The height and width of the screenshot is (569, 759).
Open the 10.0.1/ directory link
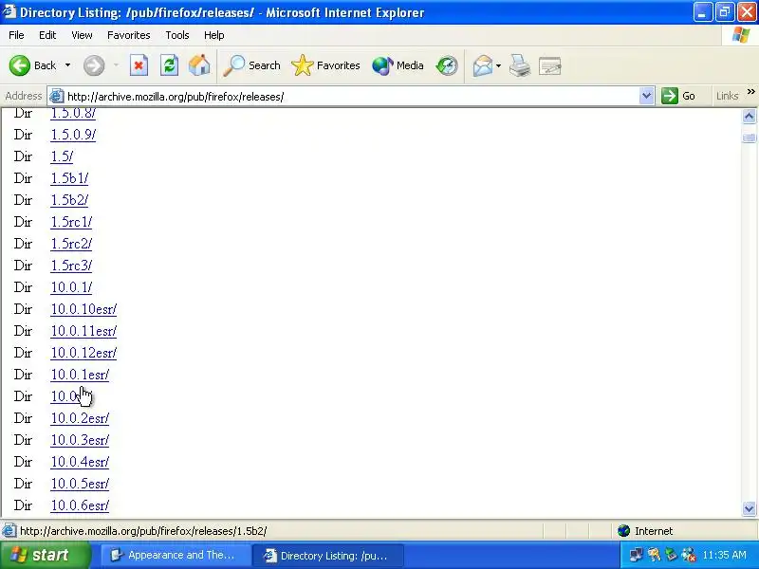(71, 287)
